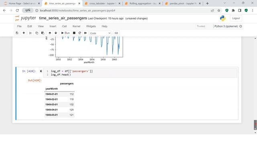Image resolution: width=257 pixels, height=144 pixels.
Task: Go back with browser back arrow
Action: [4, 10]
